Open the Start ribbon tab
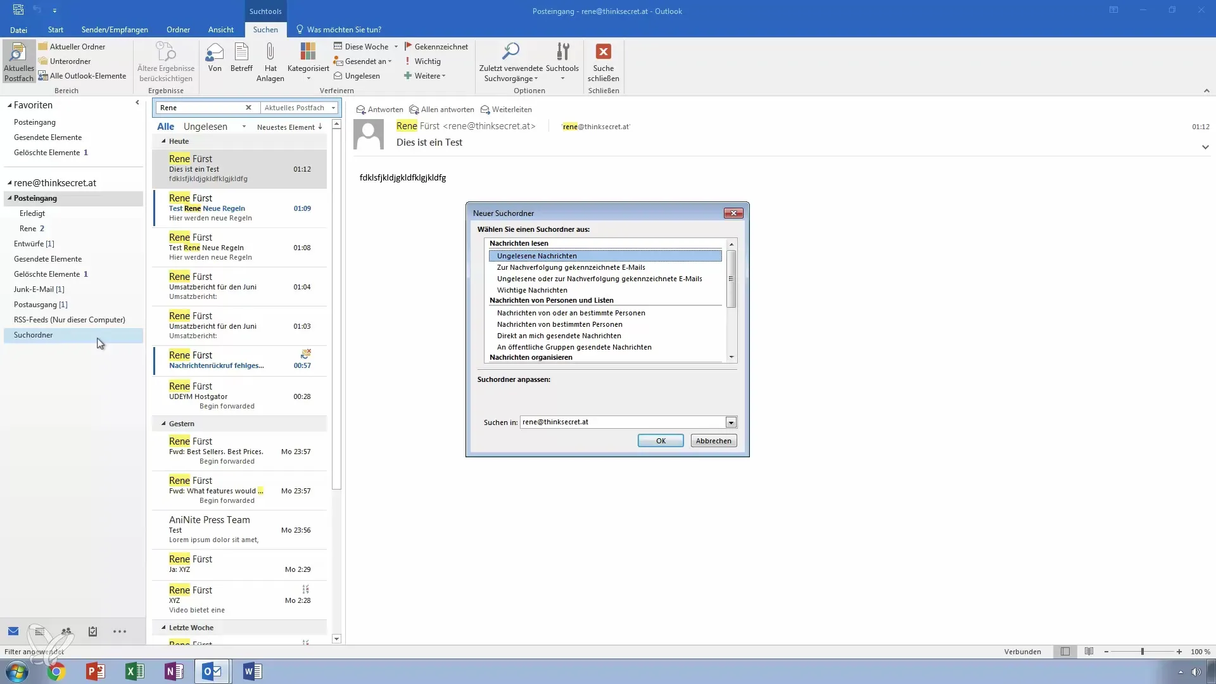This screenshot has height=684, width=1216. 55,30
